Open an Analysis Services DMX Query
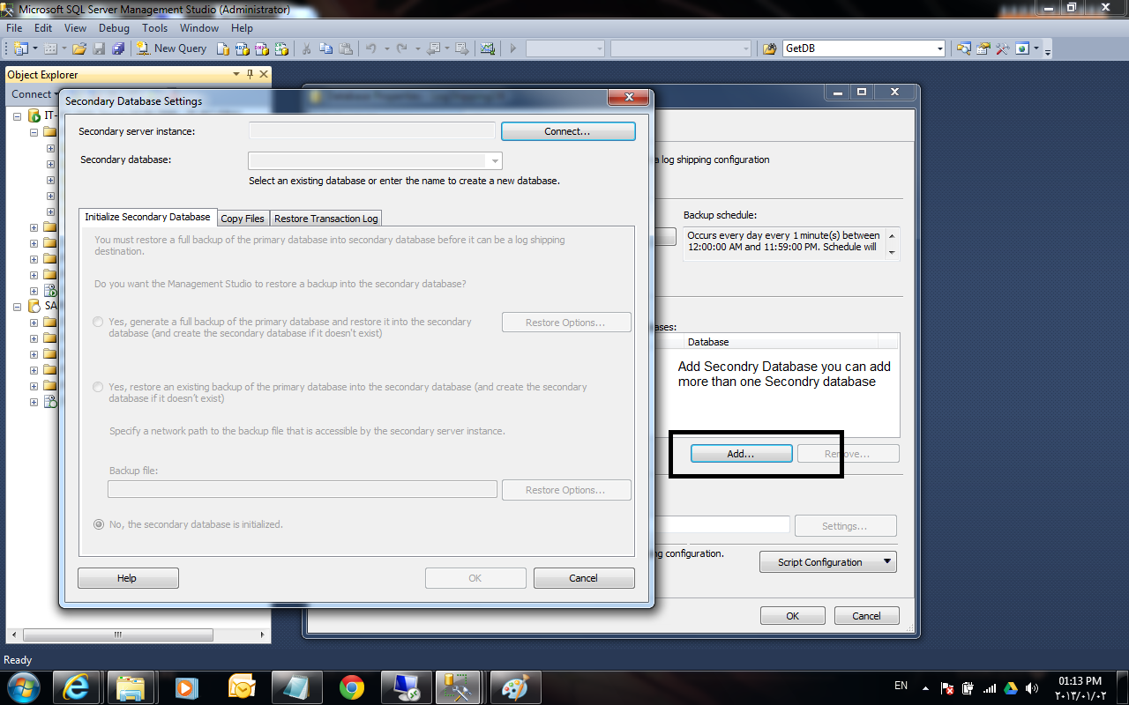Image resolution: width=1129 pixels, height=705 pixels. [x=262, y=48]
